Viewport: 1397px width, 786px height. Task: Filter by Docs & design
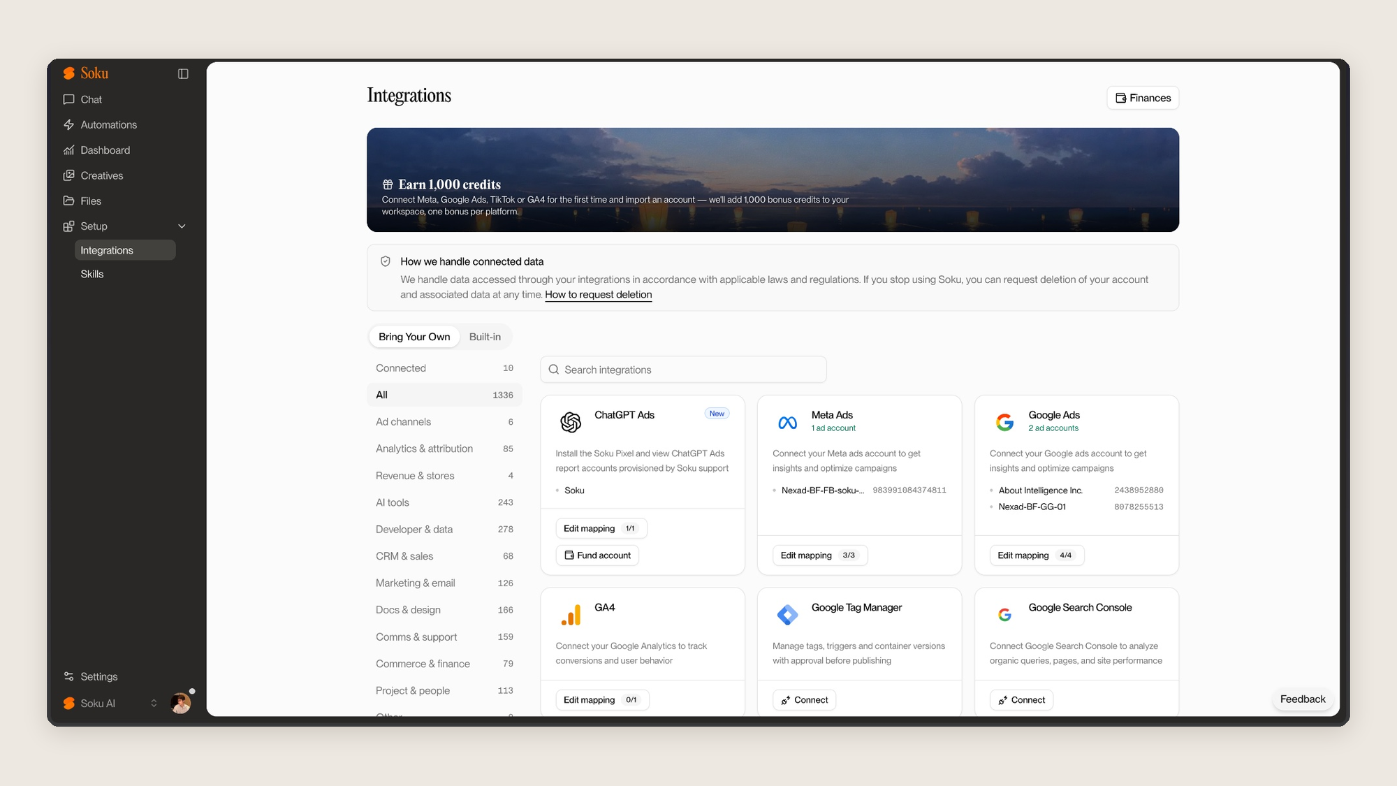click(x=444, y=610)
